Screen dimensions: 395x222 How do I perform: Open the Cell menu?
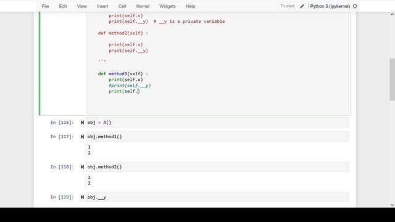[x=122, y=6]
